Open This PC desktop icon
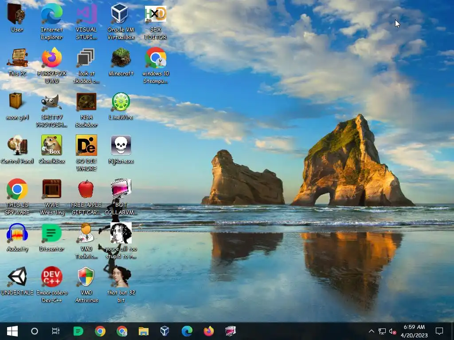Image resolution: width=454 pixels, height=340 pixels. 17,62
